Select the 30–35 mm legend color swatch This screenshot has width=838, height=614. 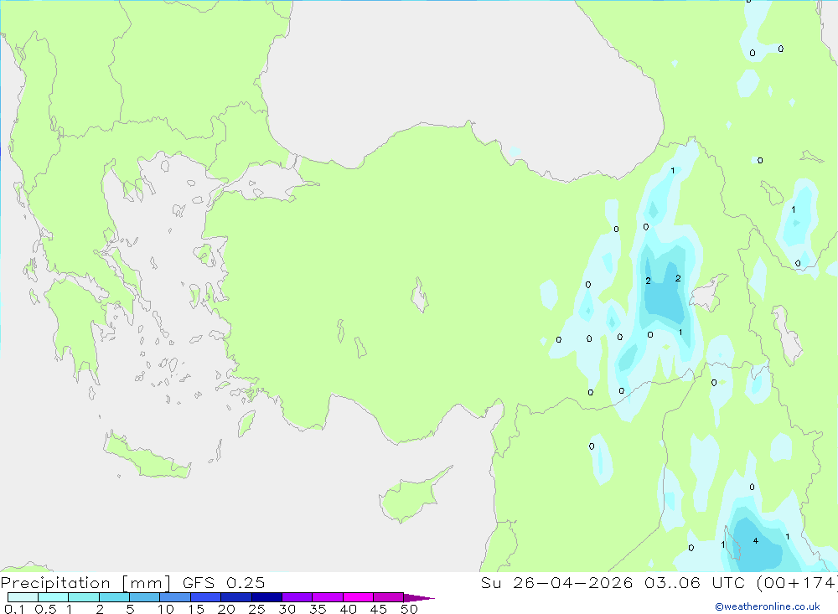pos(297,597)
